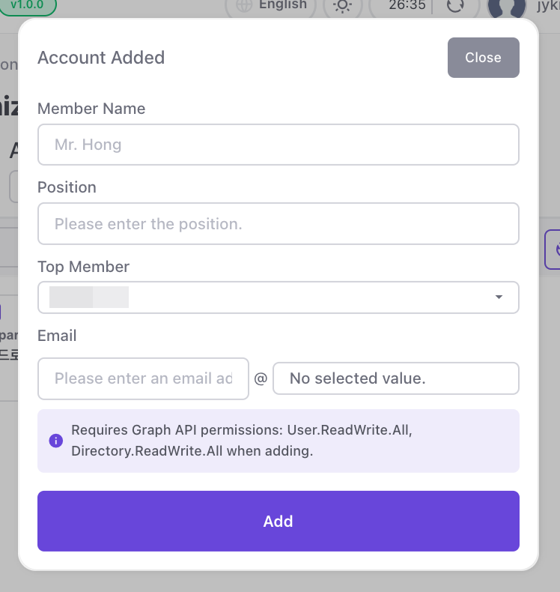Click the session refresh icon

(x=454, y=6)
